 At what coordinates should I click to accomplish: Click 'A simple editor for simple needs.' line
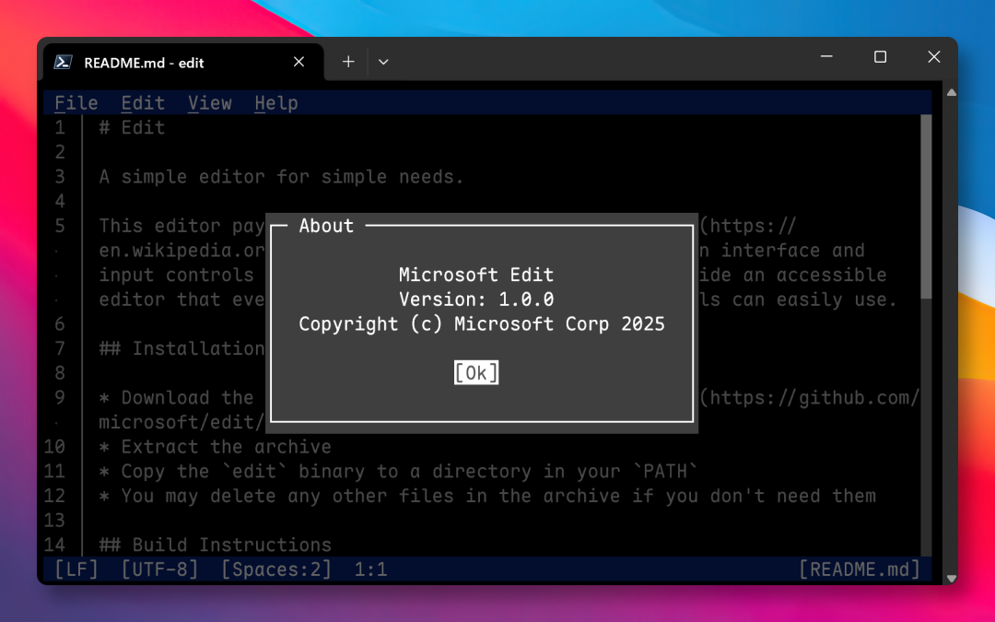pyautogui.click(x=281, y=176)
